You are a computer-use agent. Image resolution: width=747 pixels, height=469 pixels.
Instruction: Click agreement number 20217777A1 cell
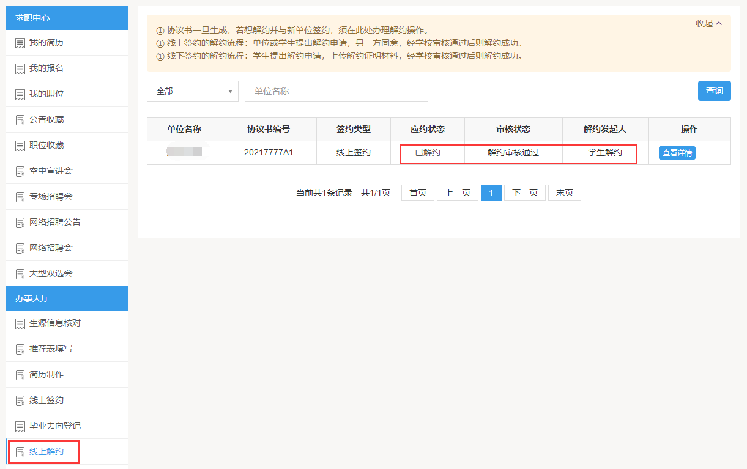click(x=269, y=153)
